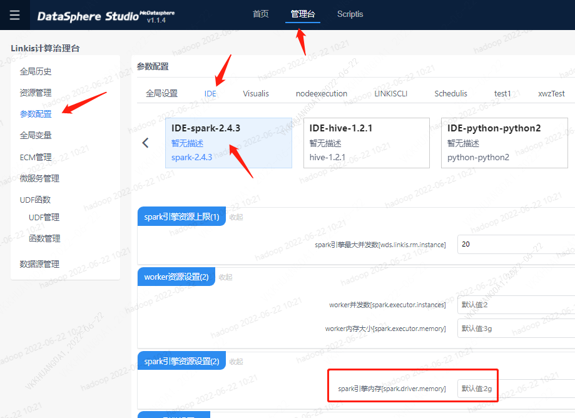Switch to the 全局设置 tab

(162, 93)
